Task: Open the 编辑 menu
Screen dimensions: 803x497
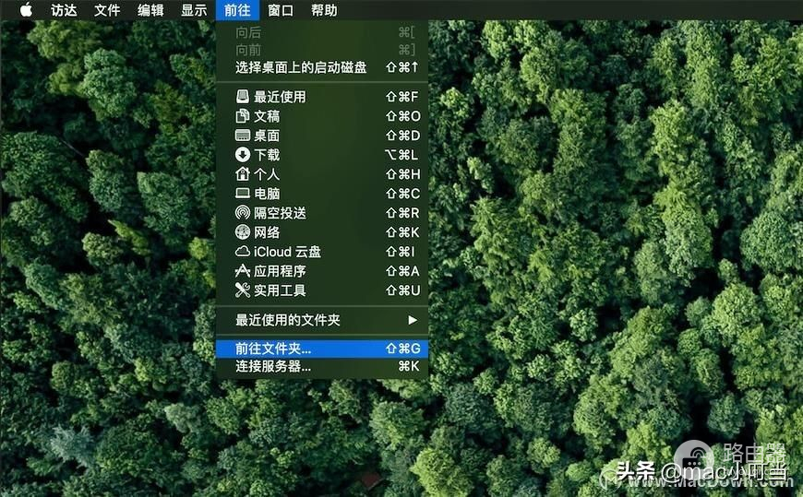Action: click(x=151, y=10)
